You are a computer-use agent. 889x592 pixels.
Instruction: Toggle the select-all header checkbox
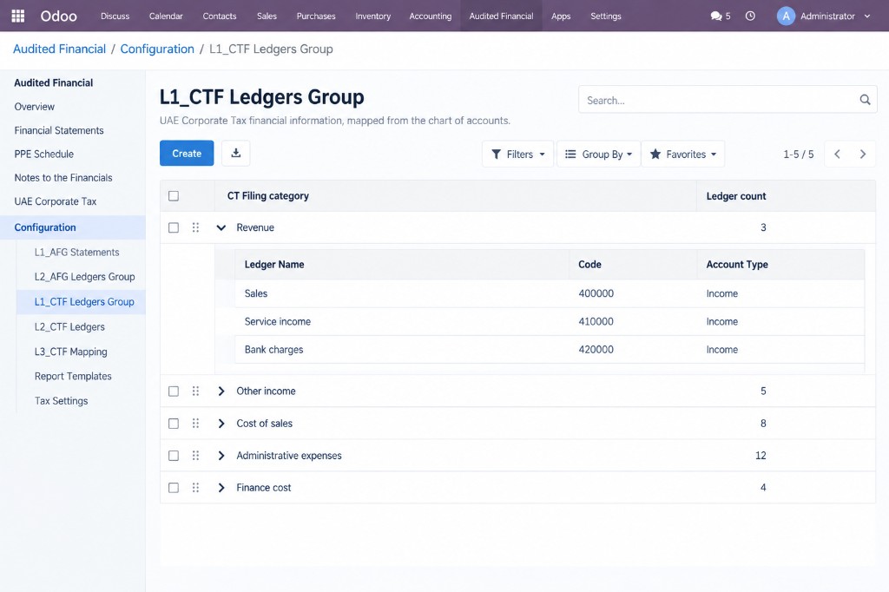pyautogui.click(x=174, y=195)
